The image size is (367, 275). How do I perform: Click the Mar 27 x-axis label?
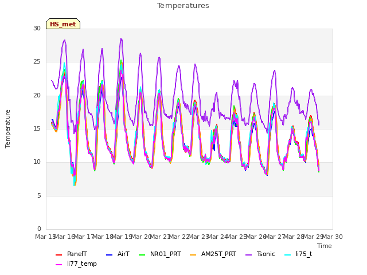275,237
